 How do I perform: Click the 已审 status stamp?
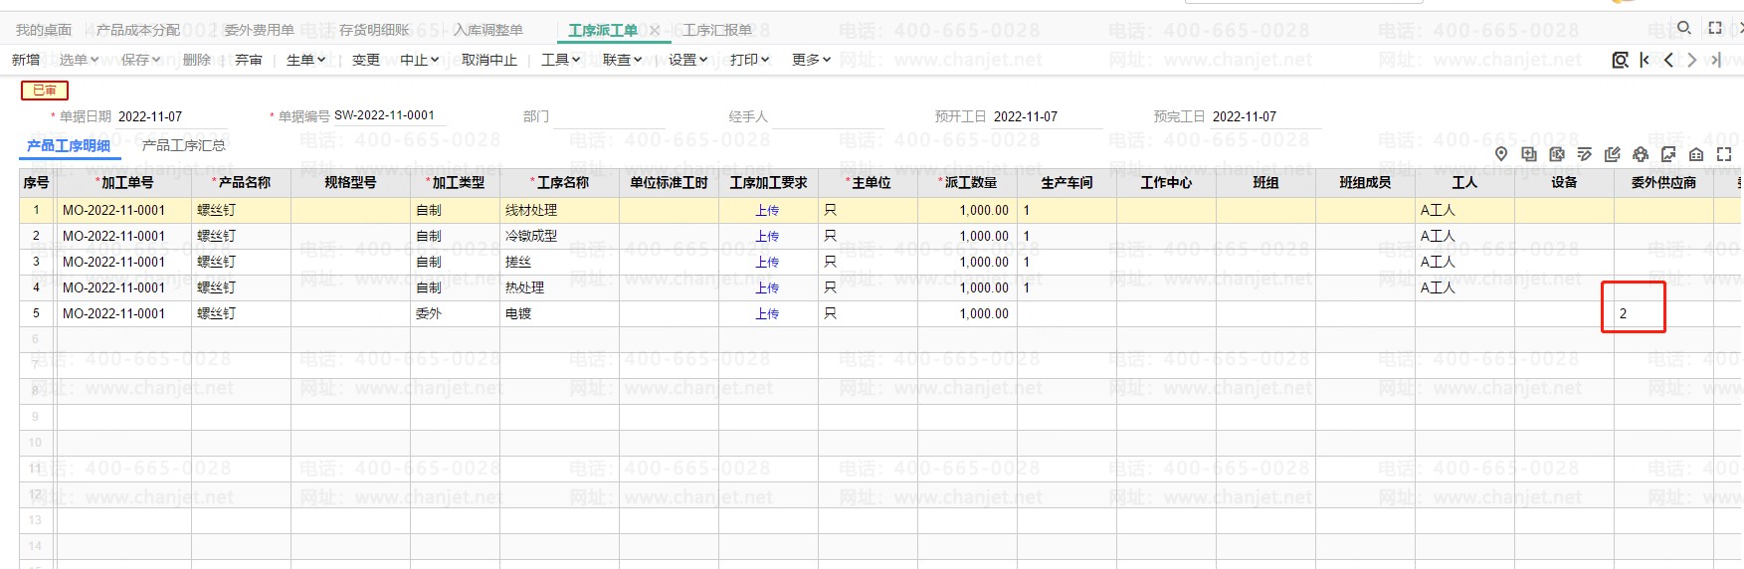coord(45,91)
